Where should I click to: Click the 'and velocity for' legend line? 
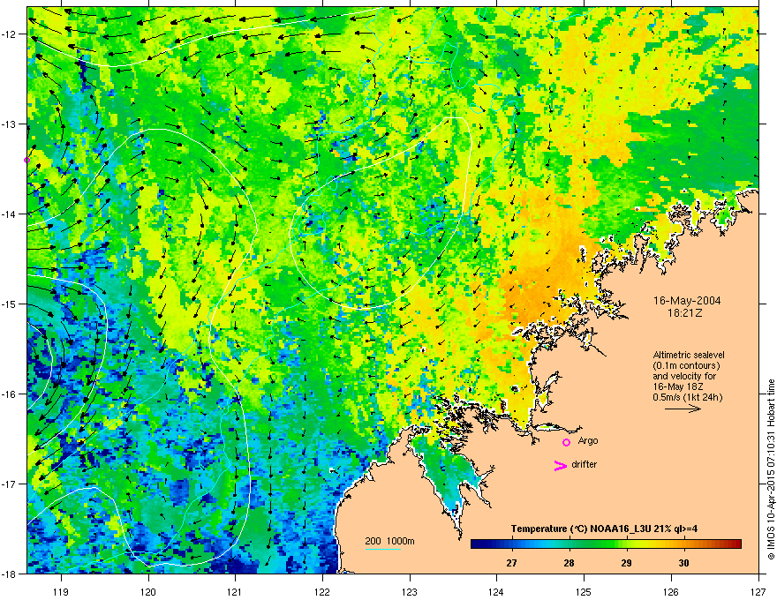click(x=683, y=376)
